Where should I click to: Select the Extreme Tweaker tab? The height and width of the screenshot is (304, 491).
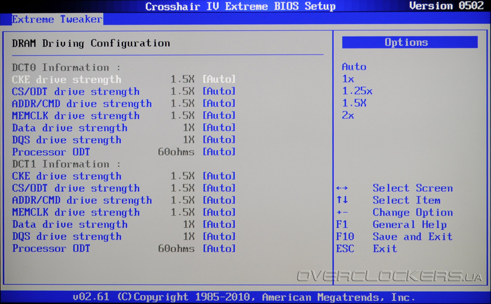[x=57, y=19]
